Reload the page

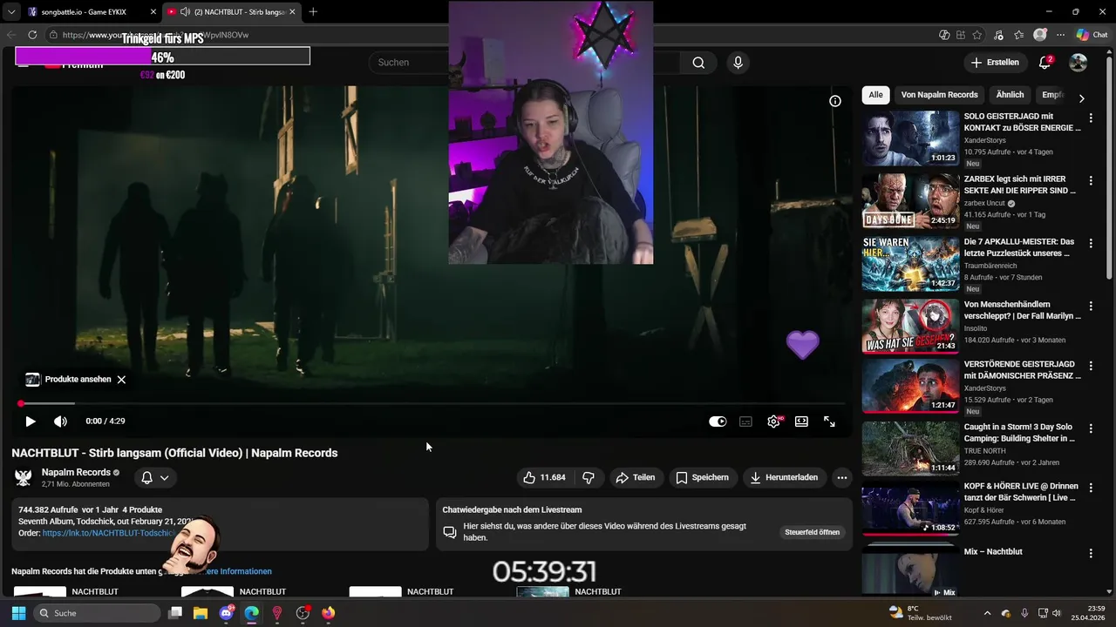pyautogui.click(x=32, y=35)
